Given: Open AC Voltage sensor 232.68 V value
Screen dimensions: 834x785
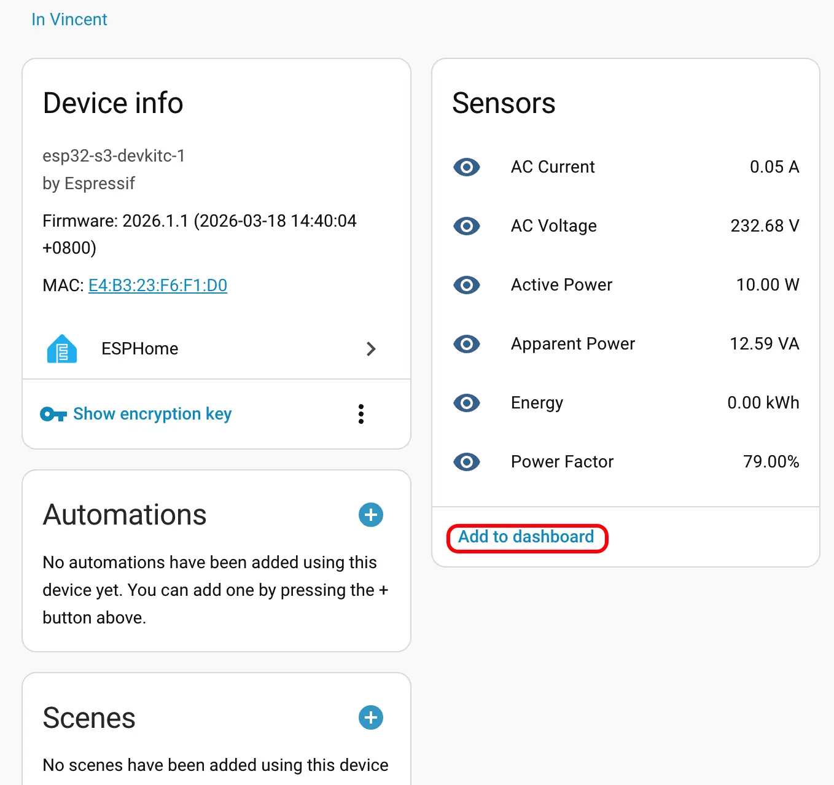Looking at the screenshot, I should click(x=765, y=226).
